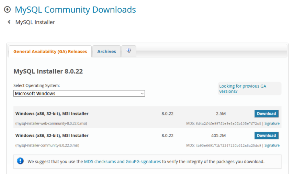This screenshot has width=294, height=174.
Task: Open Signature link for 405.2M installer
Action: pos(272,145)
